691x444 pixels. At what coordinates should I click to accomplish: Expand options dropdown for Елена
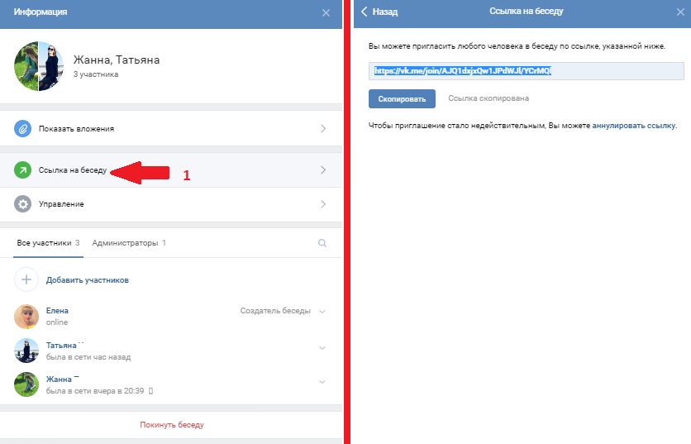[322, 311]
